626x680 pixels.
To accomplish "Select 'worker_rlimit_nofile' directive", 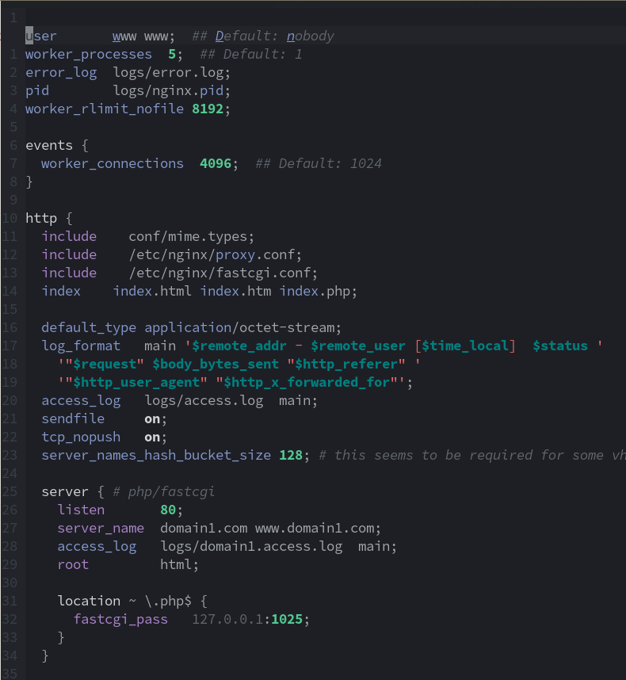I will (105, 109).
